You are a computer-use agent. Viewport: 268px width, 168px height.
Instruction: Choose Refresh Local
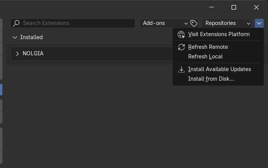[218, 57]
